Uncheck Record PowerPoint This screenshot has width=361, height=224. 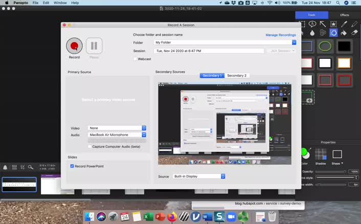click(x=72, y=166)
